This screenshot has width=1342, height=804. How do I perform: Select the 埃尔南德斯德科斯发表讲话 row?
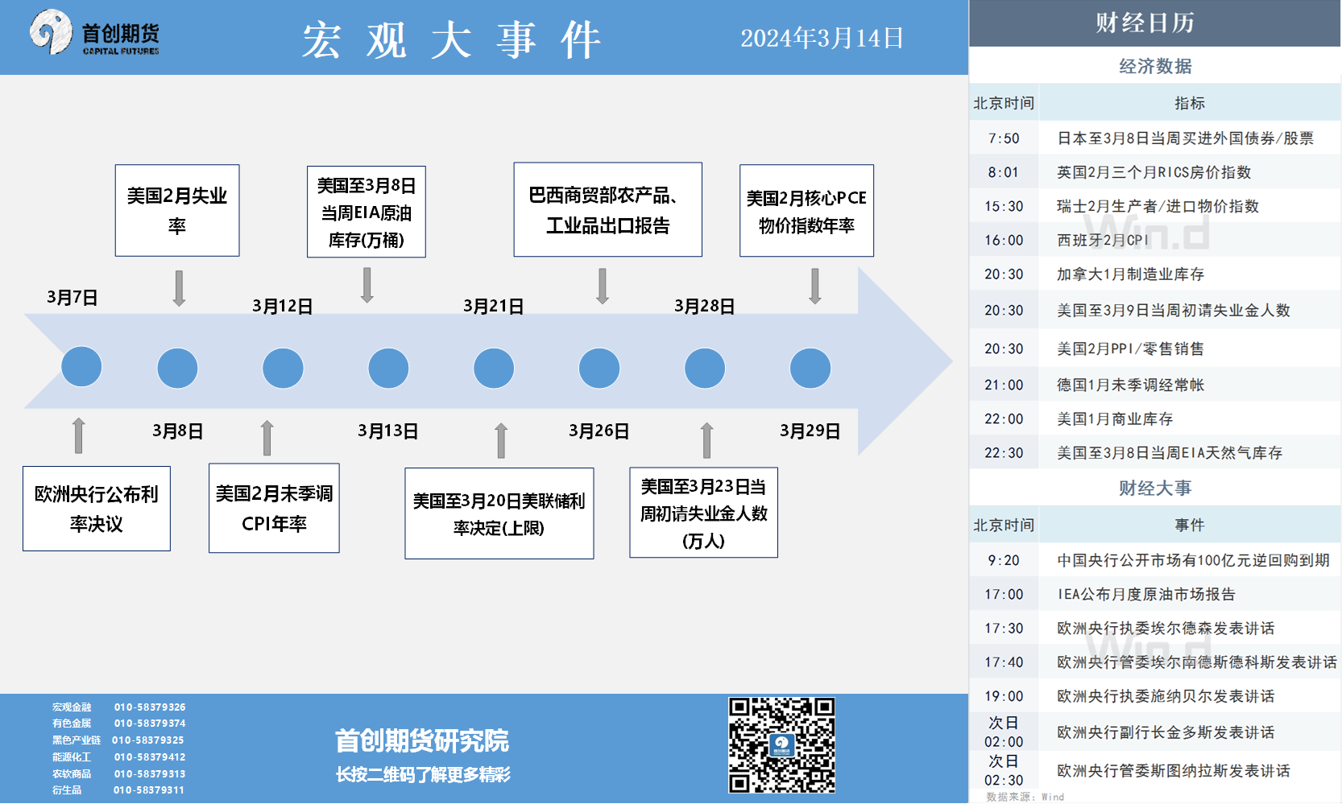click(1154, 662)
